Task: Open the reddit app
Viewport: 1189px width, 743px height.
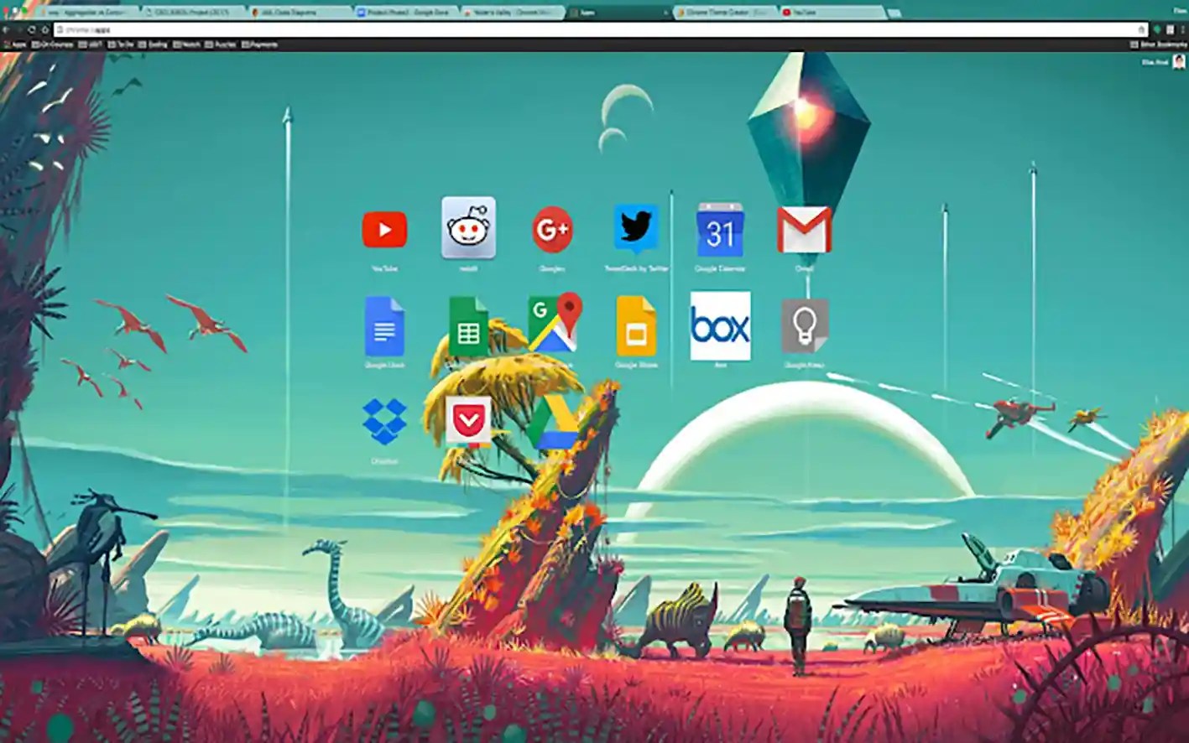Action: 469,226
